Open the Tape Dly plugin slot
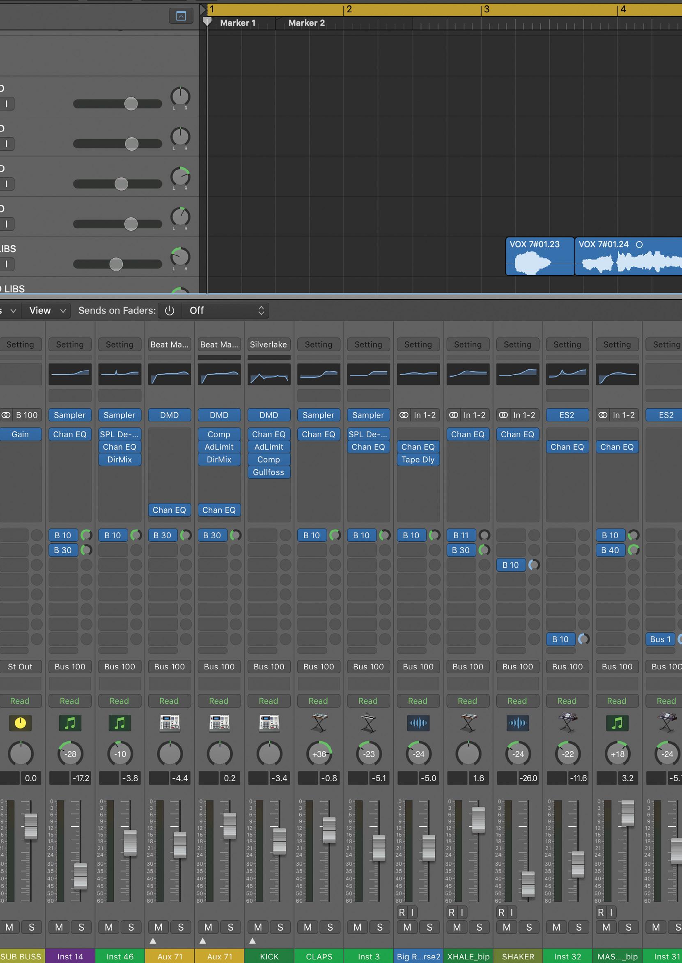 point(418,460)
